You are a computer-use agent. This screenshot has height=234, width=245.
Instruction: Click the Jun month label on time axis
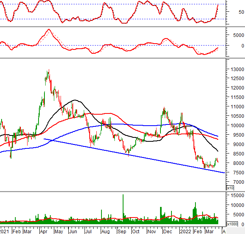pos(74,231)
